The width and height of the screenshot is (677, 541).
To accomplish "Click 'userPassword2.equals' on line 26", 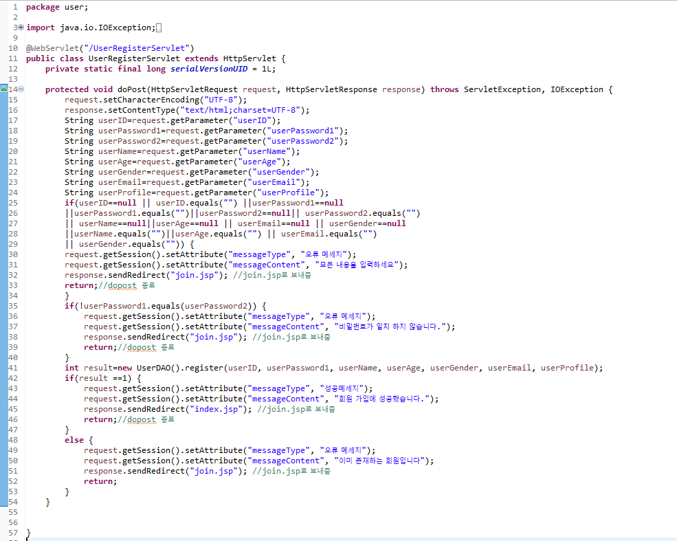I will pos(353,213).
